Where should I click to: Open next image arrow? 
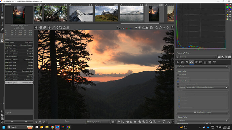pos(135,122)
